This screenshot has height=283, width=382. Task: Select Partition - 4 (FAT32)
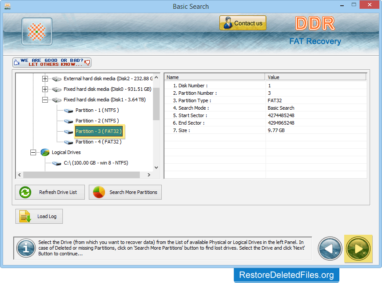(98, 142)
